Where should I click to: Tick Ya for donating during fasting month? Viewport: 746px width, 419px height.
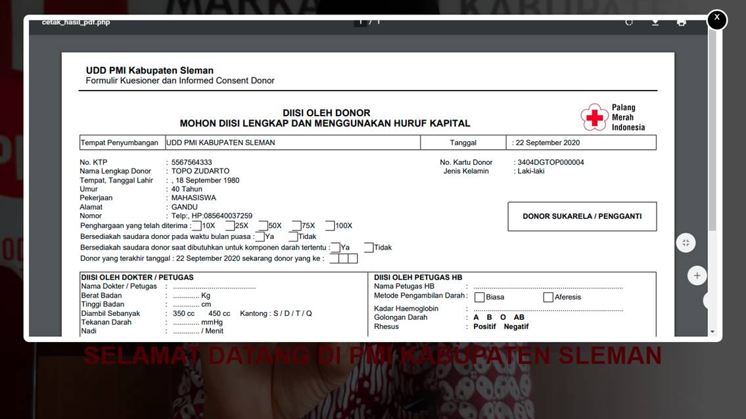point(260,237)
